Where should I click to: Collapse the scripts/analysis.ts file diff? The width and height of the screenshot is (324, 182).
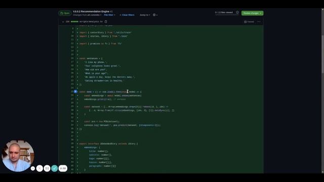tap(63, 22)
